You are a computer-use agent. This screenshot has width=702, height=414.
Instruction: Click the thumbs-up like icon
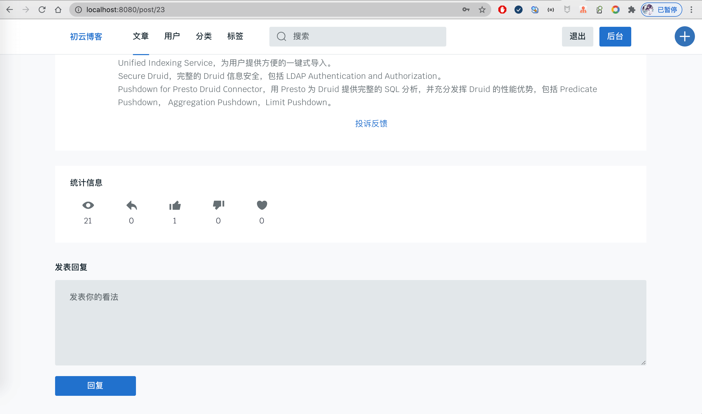click(175, 205)
